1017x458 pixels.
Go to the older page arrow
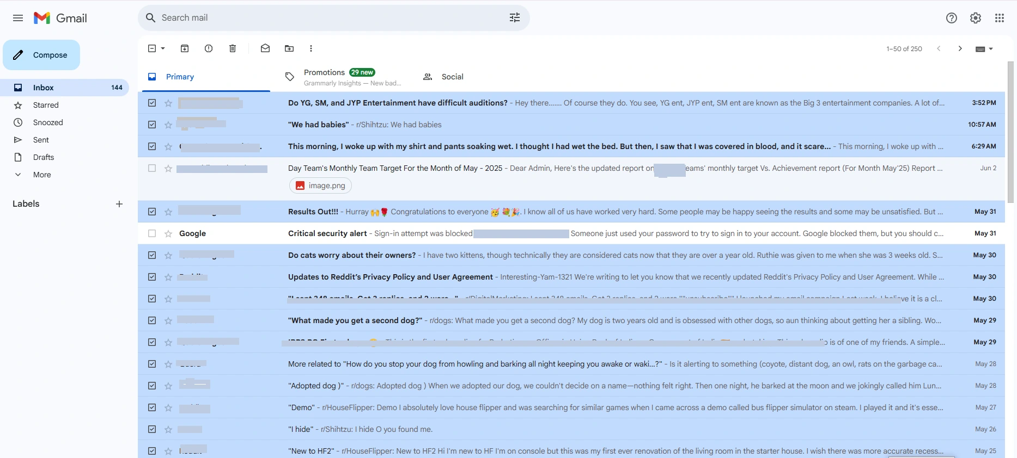pyautogui.click(x=960, y=48)
